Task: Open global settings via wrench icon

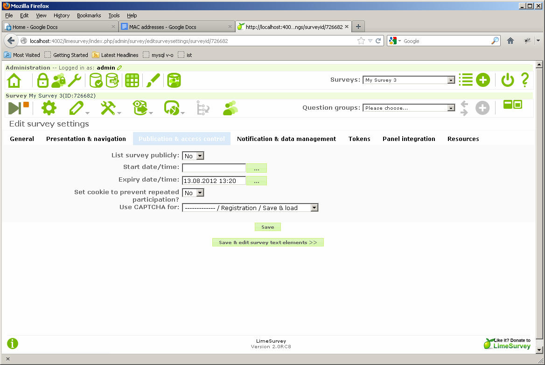Action: coord(75,80)
